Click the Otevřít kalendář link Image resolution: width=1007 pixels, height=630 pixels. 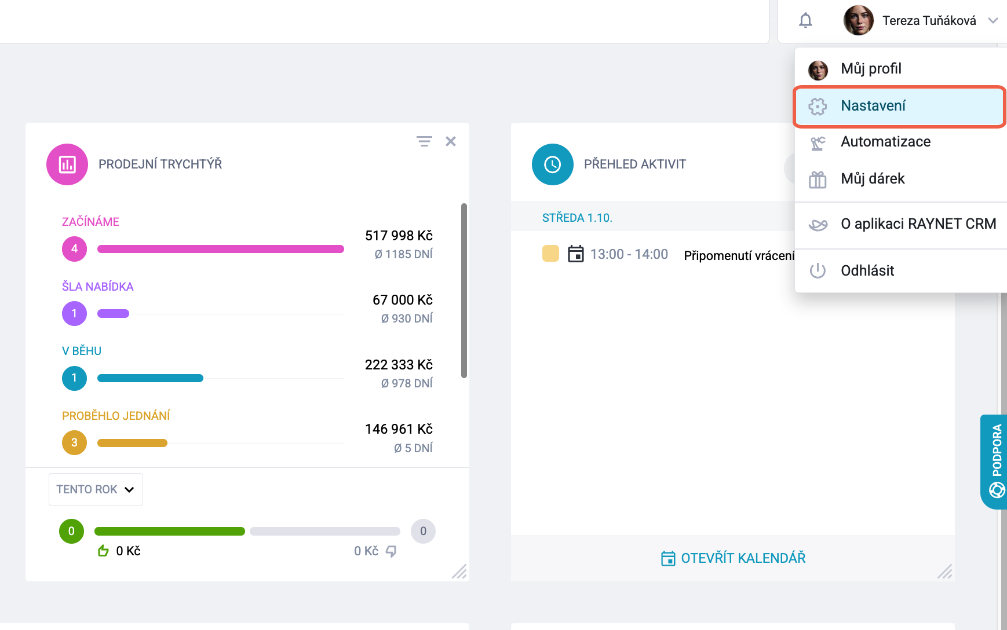pyautogui.click(x=733, y=558)
